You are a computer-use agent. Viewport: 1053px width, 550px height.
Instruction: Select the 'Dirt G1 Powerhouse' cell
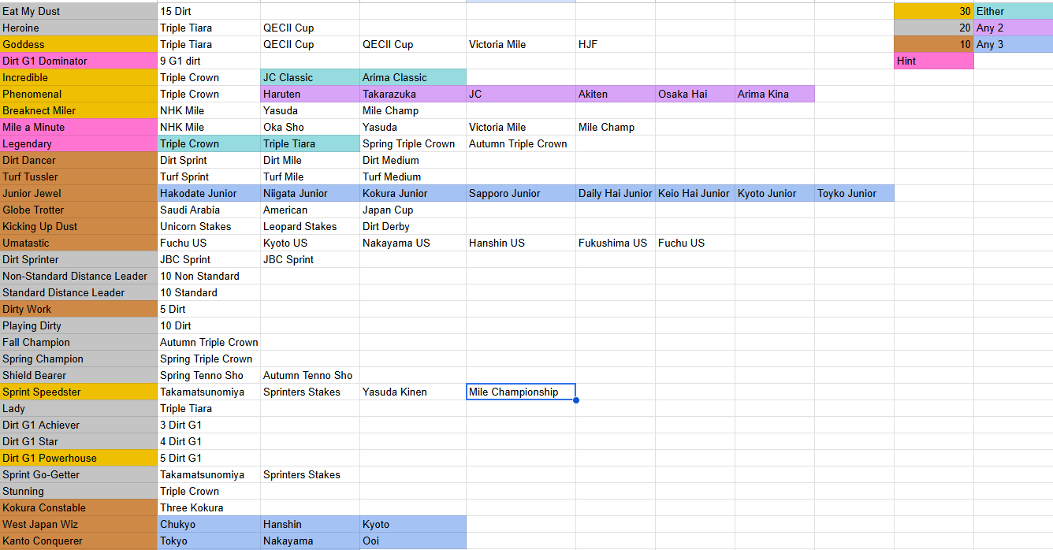79,458
